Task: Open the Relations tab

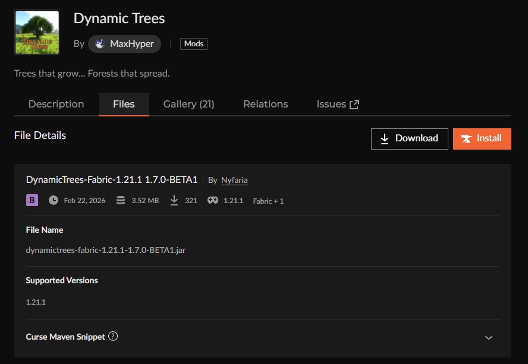Action: [x=265, y=104]
